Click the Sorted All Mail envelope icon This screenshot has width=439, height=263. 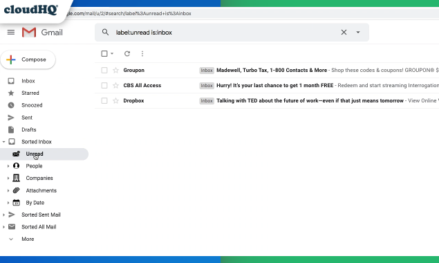12,227
